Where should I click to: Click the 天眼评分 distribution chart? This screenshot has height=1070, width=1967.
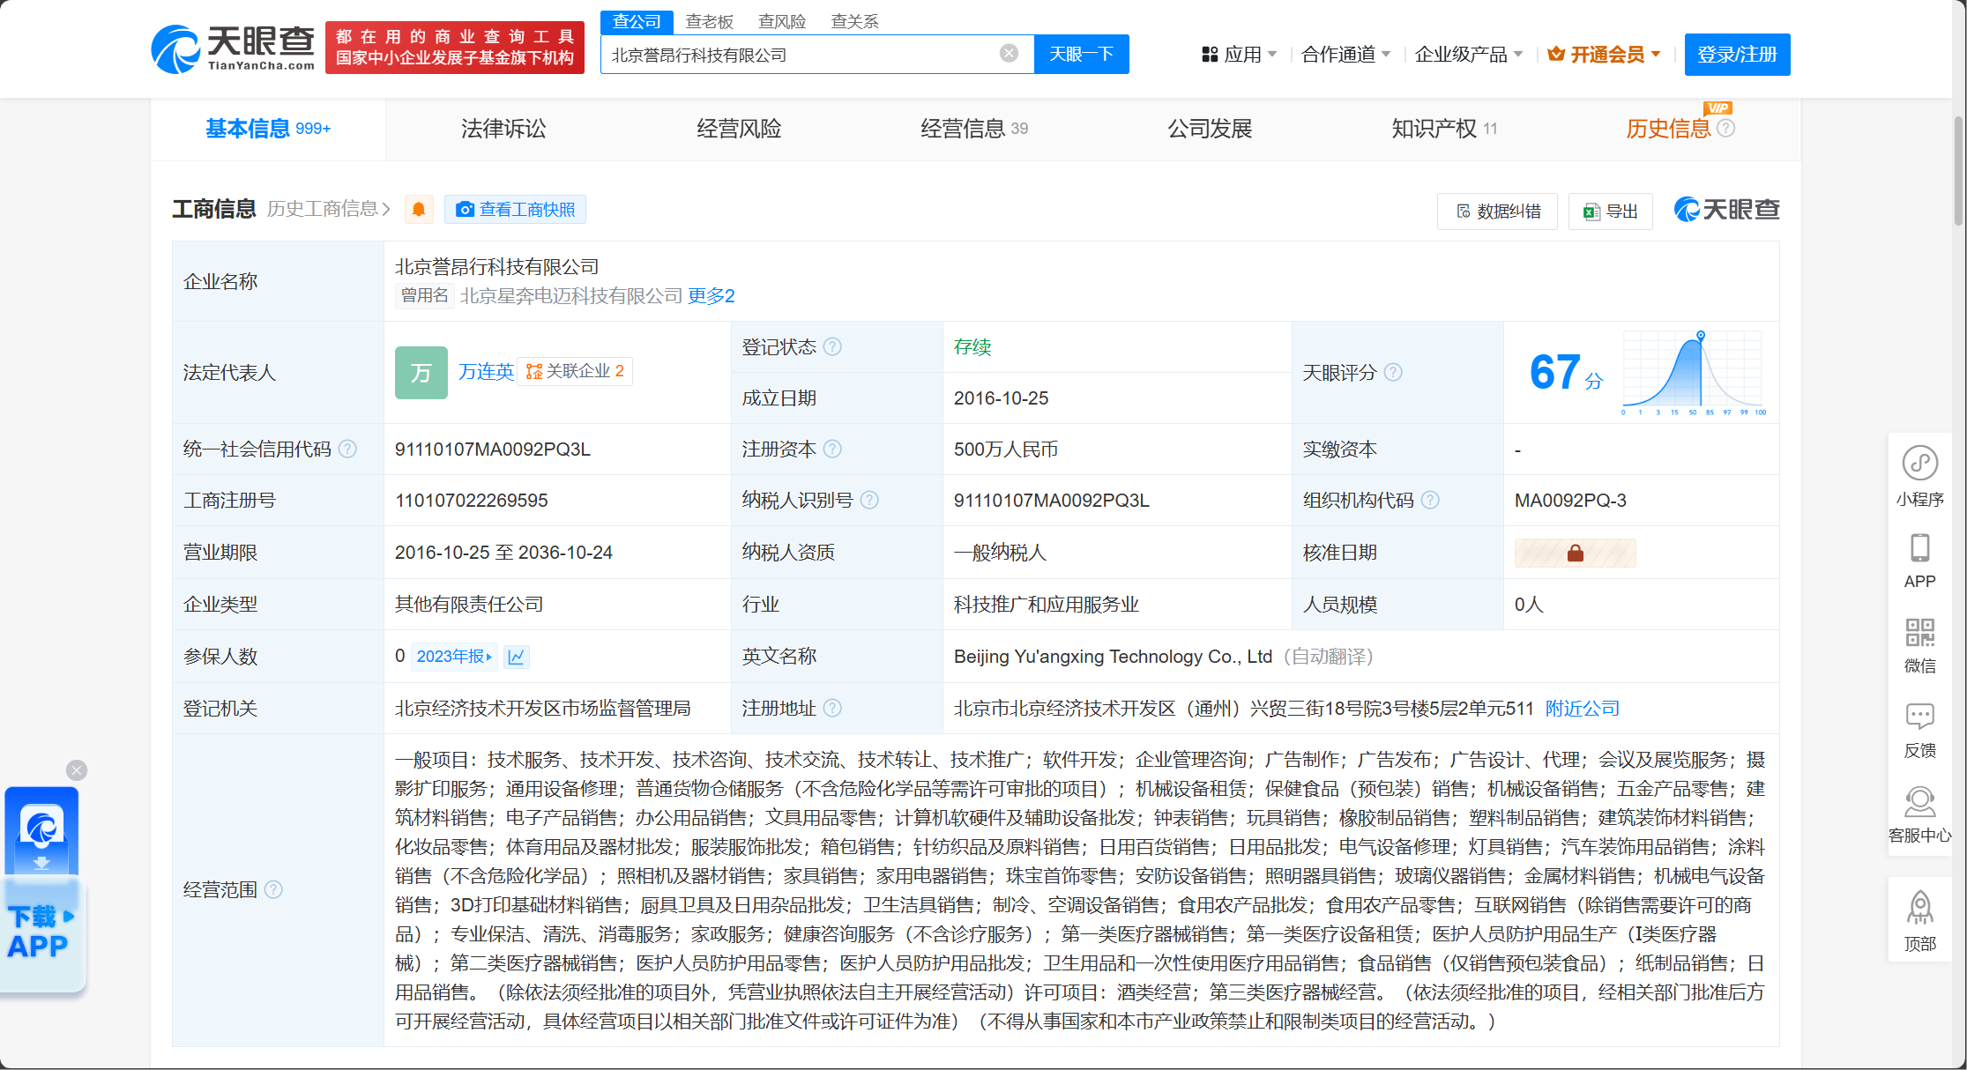1693,373
